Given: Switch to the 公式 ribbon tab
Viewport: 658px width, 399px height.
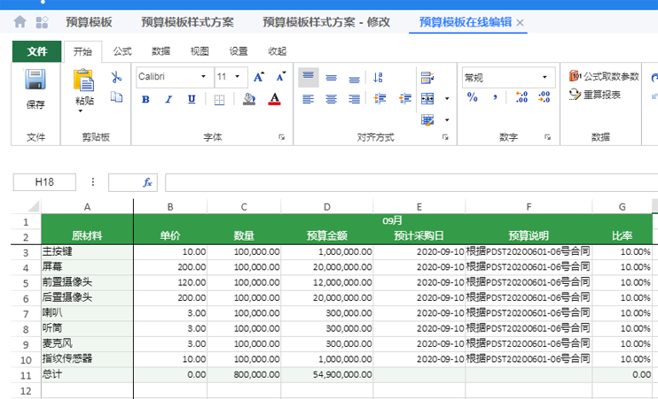Looking at the screenshot, I should [122, 51].
